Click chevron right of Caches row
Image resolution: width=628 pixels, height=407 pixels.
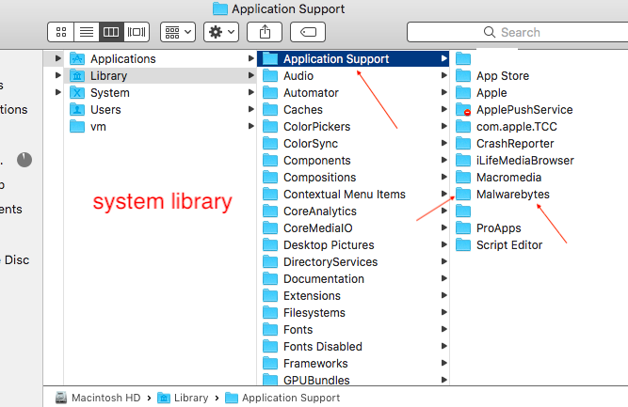pos(443,109)
